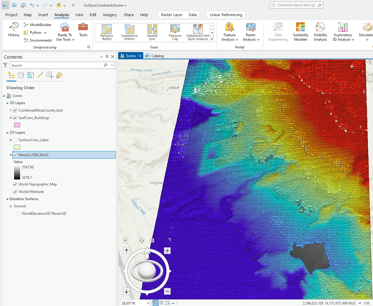Uncheck the World Hillshade layer
Image resolution: width=373 pixels, height=306 pixels.
15,192
